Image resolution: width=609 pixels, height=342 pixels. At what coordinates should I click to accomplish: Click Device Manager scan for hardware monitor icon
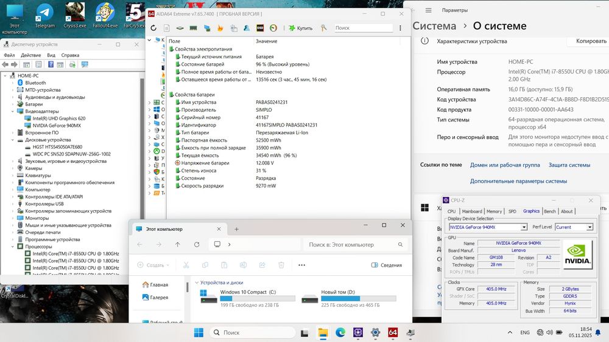click(85, 64)
